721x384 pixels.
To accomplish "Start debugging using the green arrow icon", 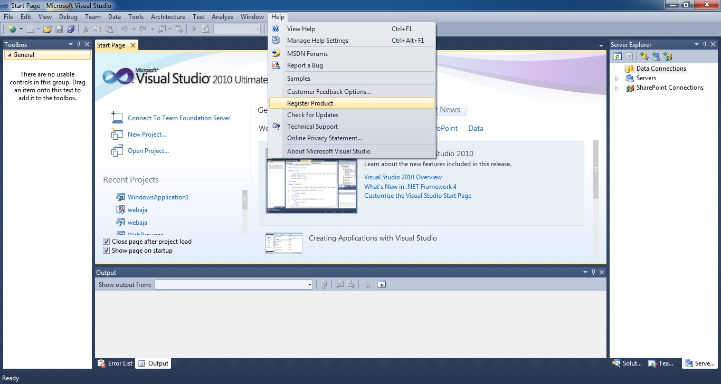I will [194, 28].
